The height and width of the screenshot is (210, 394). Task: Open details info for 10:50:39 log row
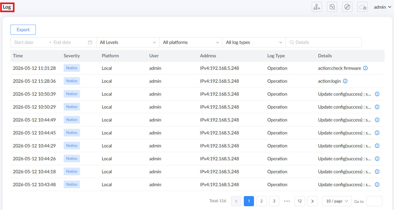coord(377,94)
